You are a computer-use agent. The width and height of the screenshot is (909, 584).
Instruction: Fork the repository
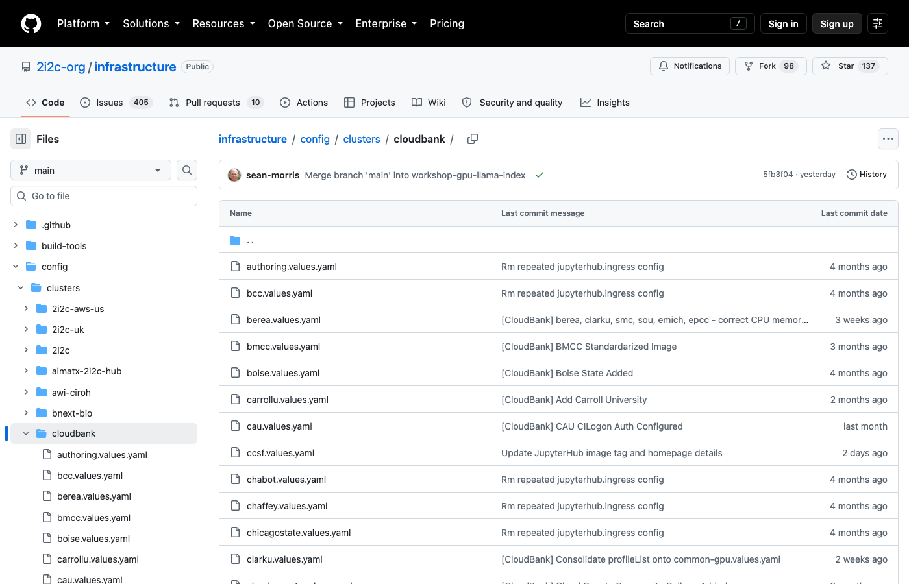tap(771, 66)
